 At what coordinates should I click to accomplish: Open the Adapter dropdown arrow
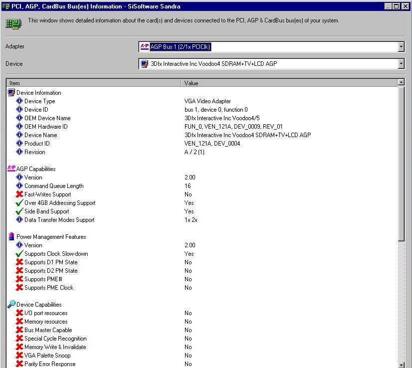pyautogui.click(x=401, y=47)
